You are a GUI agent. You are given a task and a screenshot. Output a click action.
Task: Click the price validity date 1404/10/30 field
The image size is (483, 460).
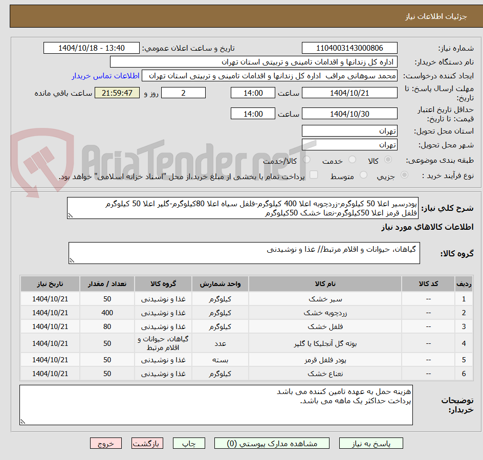click(349, 114)
